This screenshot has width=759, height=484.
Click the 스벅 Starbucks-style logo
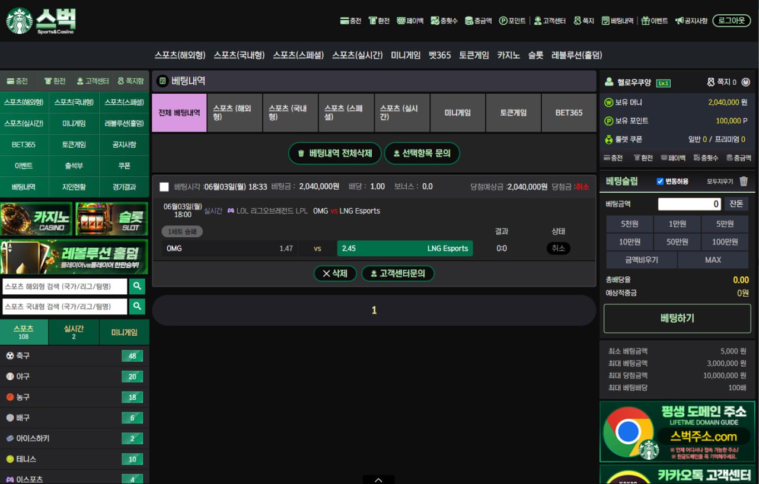[x=42, y=21]
